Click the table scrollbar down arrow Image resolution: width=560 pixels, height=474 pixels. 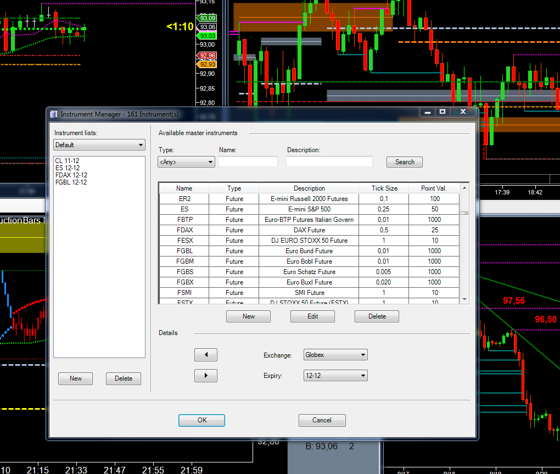click(464, 299)
